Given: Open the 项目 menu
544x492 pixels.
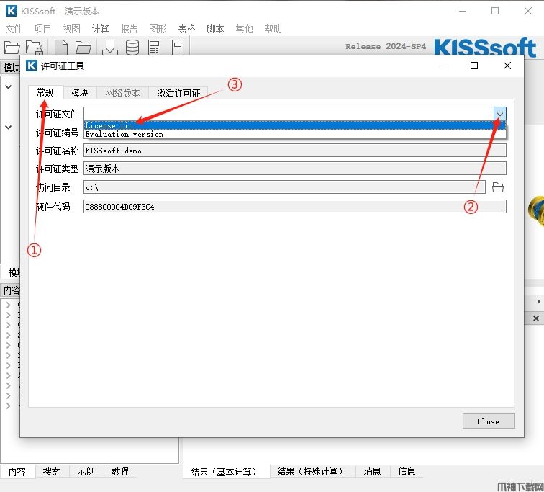Looking at the screenshot, I should pyautogui.click(x=42, y=29).
